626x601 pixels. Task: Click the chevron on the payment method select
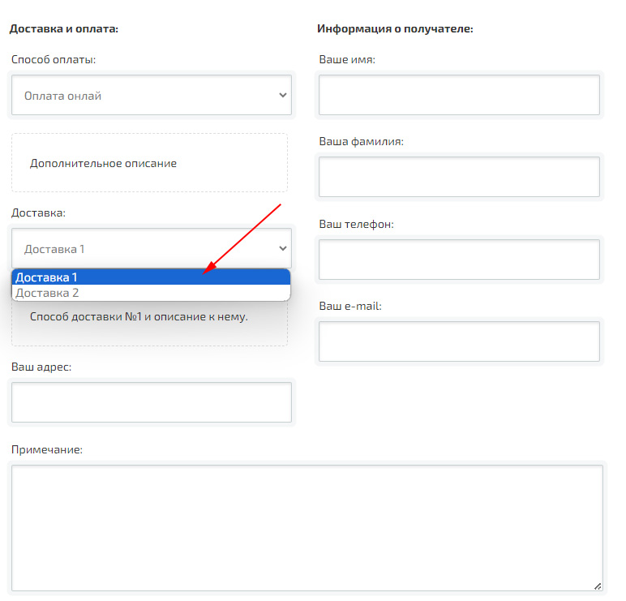coord(282,95)
